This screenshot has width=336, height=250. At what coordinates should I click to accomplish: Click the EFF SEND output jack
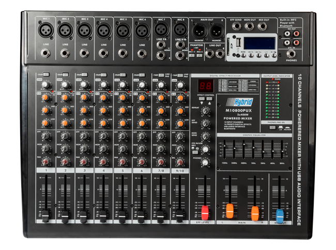tap(237, 26)
